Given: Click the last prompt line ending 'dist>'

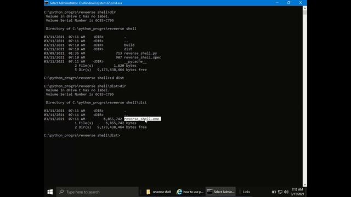Looking at the screenshot, I should pos(82,135).
